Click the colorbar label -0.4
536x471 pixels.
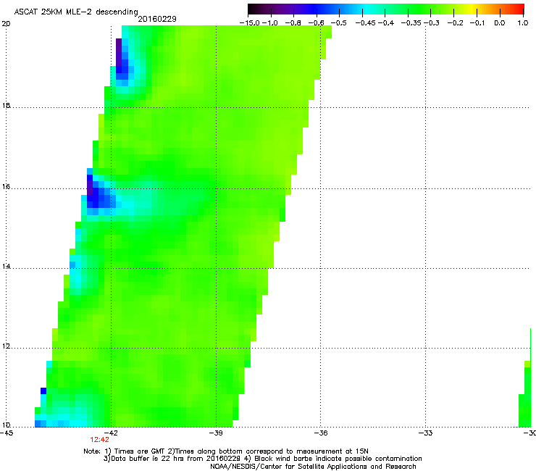coord(386,23)
